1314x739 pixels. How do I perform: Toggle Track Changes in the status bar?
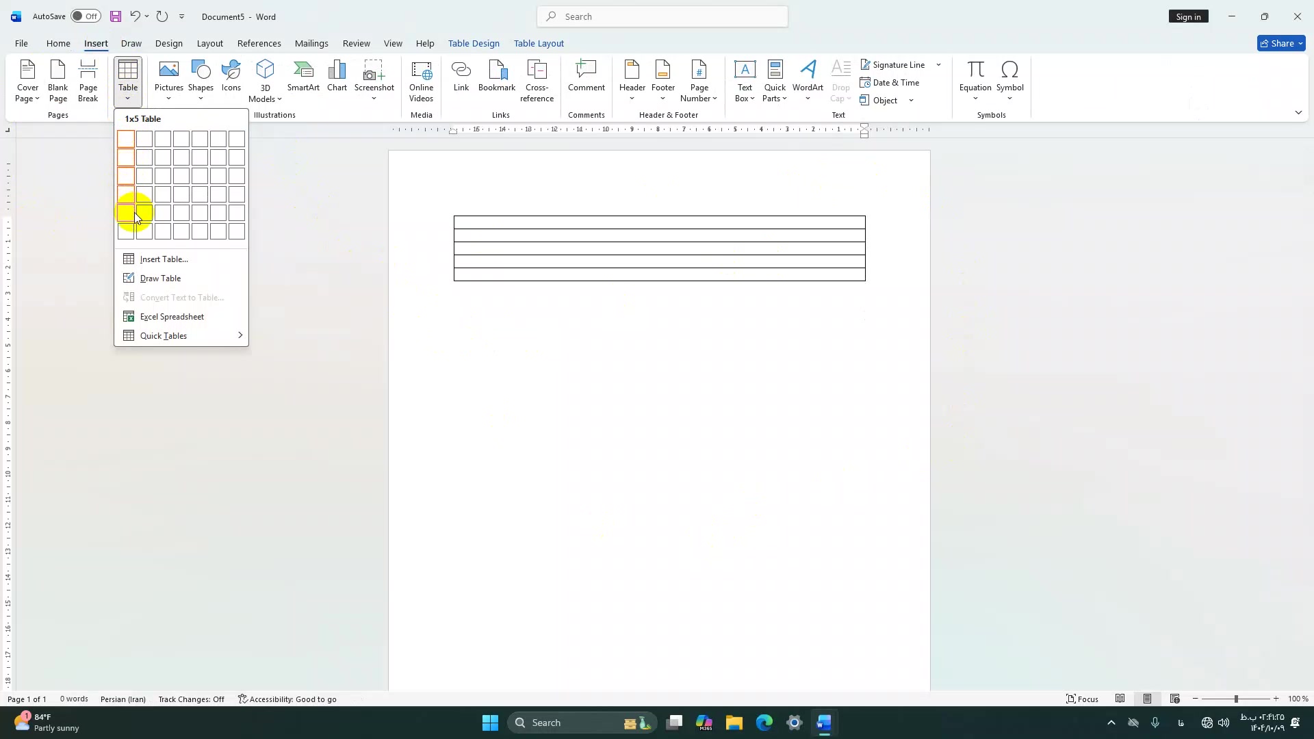191,699
